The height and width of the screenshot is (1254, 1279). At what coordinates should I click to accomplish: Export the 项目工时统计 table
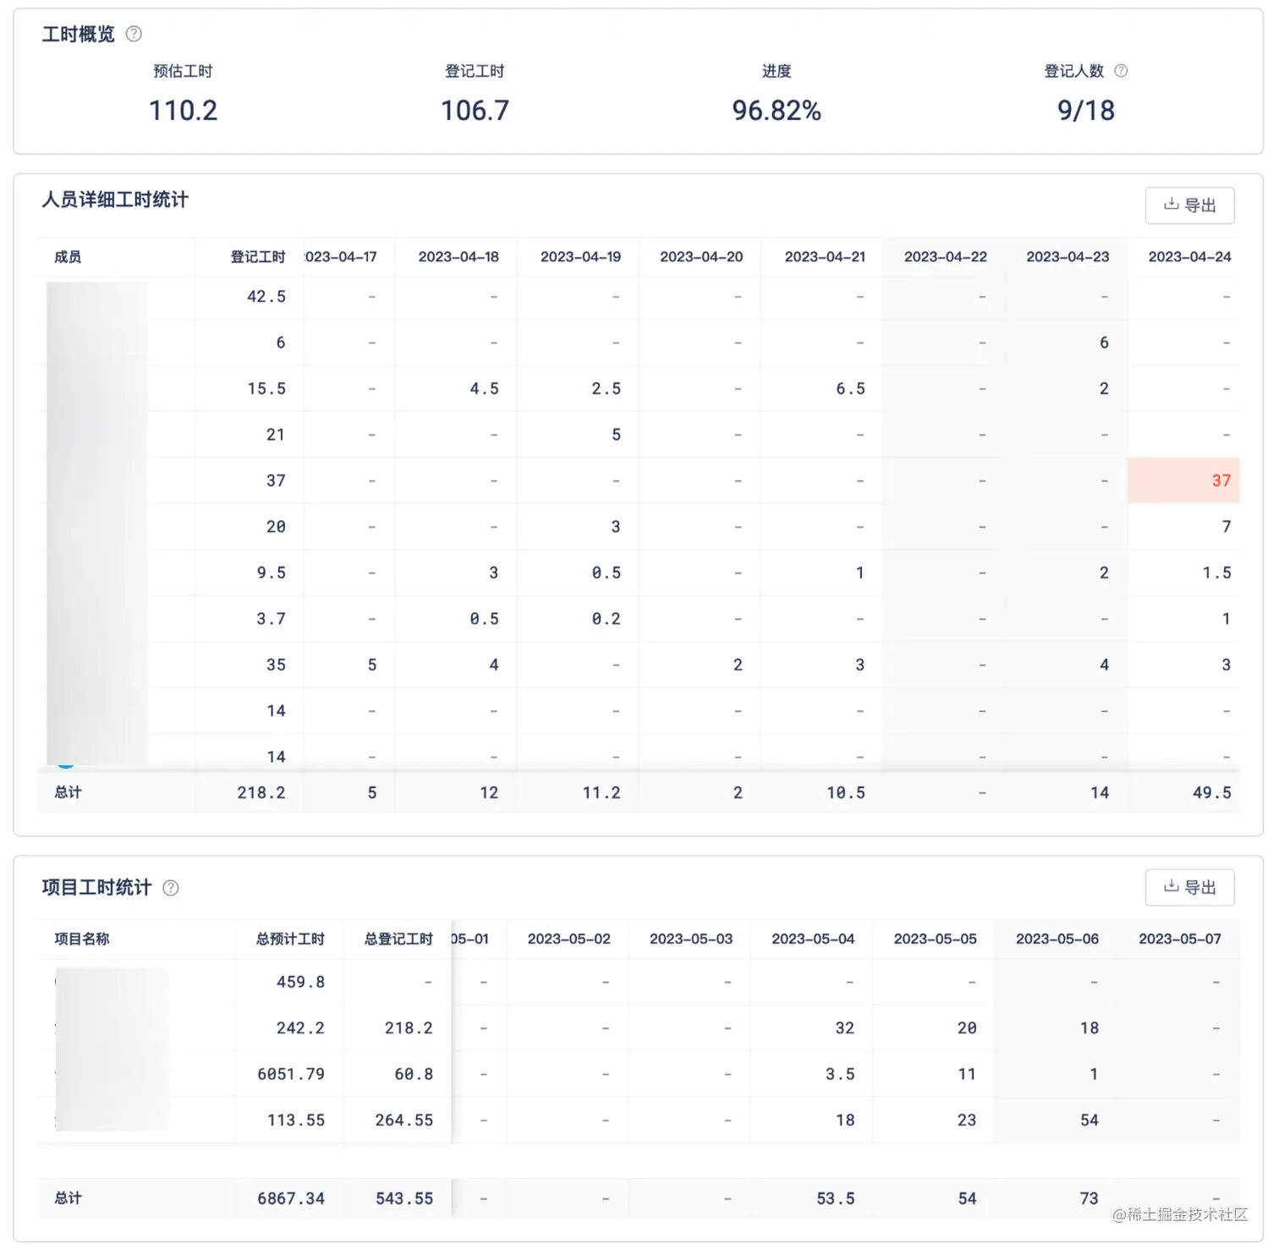click(x=1189, y=888)
